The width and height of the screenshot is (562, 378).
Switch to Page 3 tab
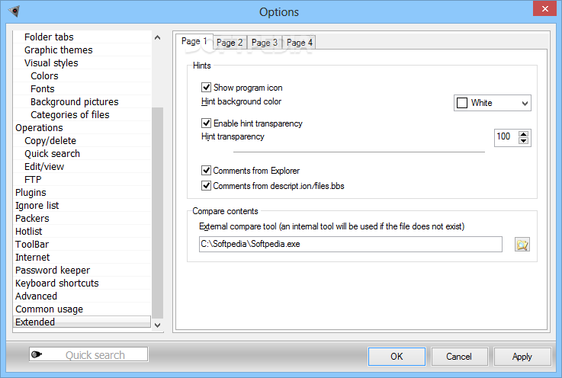(265, 43)
